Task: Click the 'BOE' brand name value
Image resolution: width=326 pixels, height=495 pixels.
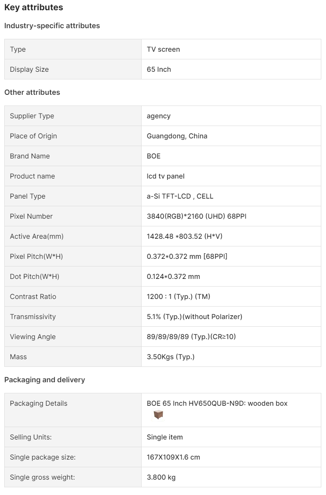Action: click(154, 156)
